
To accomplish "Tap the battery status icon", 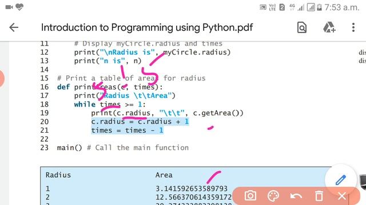I will click(x=319, y=7).
